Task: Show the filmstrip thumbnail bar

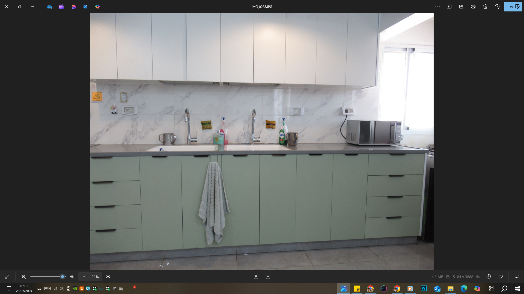Action: pyautogui.click(x=517, y=277)
